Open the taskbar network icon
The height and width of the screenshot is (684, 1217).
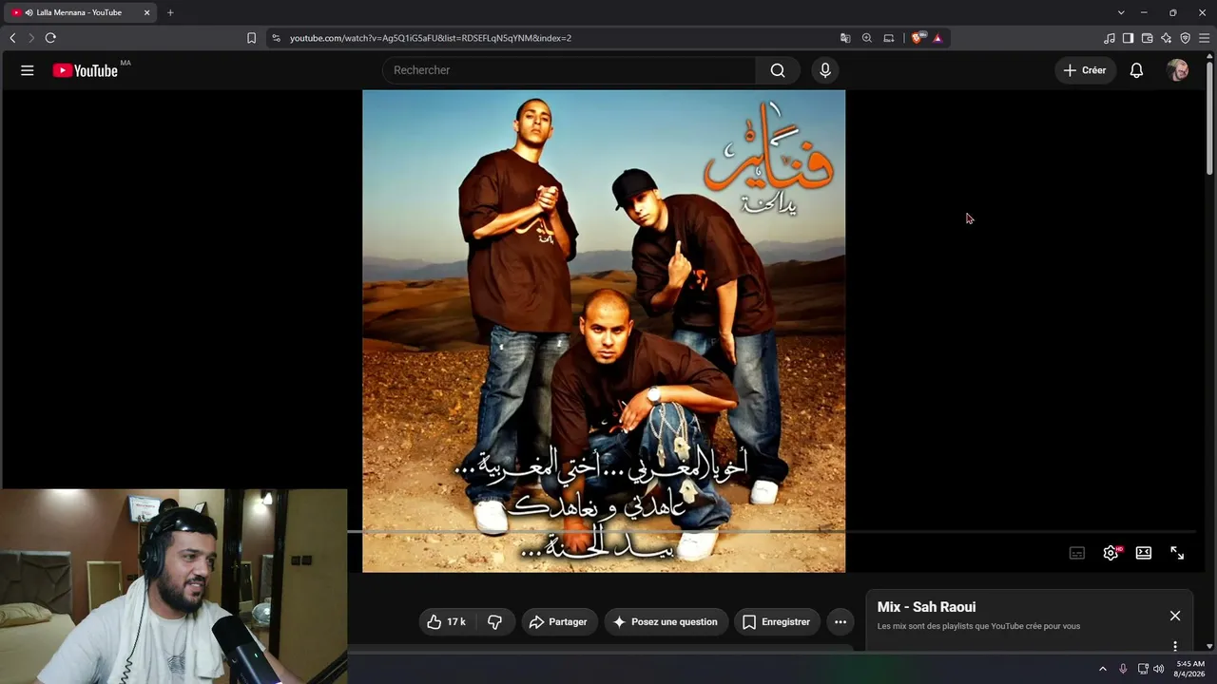tap(1143, 669)
